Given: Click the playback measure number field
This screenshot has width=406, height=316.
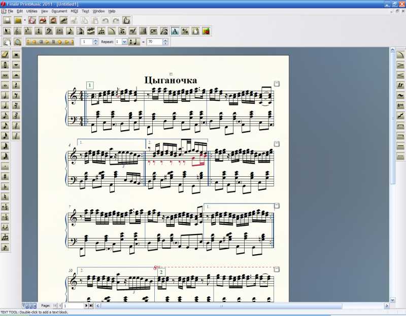Looking at the screenshot, I should point(86,42).
